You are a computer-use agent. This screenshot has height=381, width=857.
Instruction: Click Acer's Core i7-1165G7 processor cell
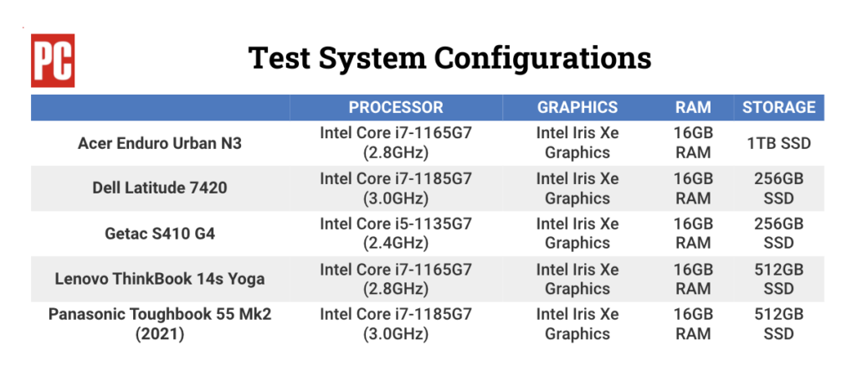coord(396,142)
